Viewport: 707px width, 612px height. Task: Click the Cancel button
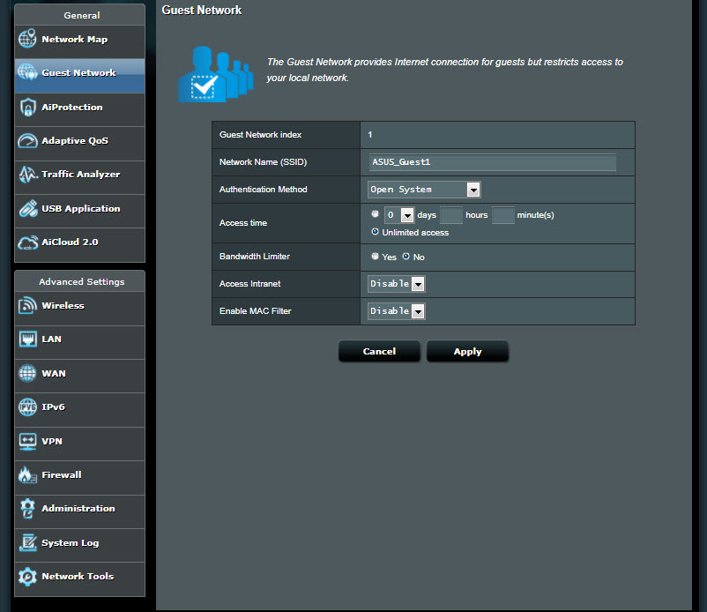379,351
